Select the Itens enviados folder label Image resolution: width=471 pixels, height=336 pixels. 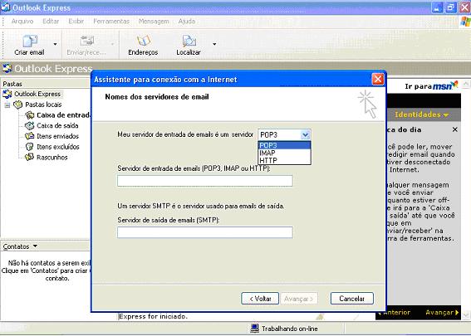click(57, 136)
